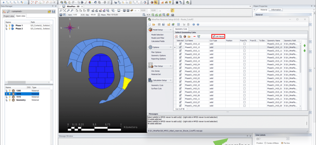Viewport: 316px width, 145px height.
Task: Click the print icon in MinePlan 3D viewer toolbar
Action: point(173,15)
